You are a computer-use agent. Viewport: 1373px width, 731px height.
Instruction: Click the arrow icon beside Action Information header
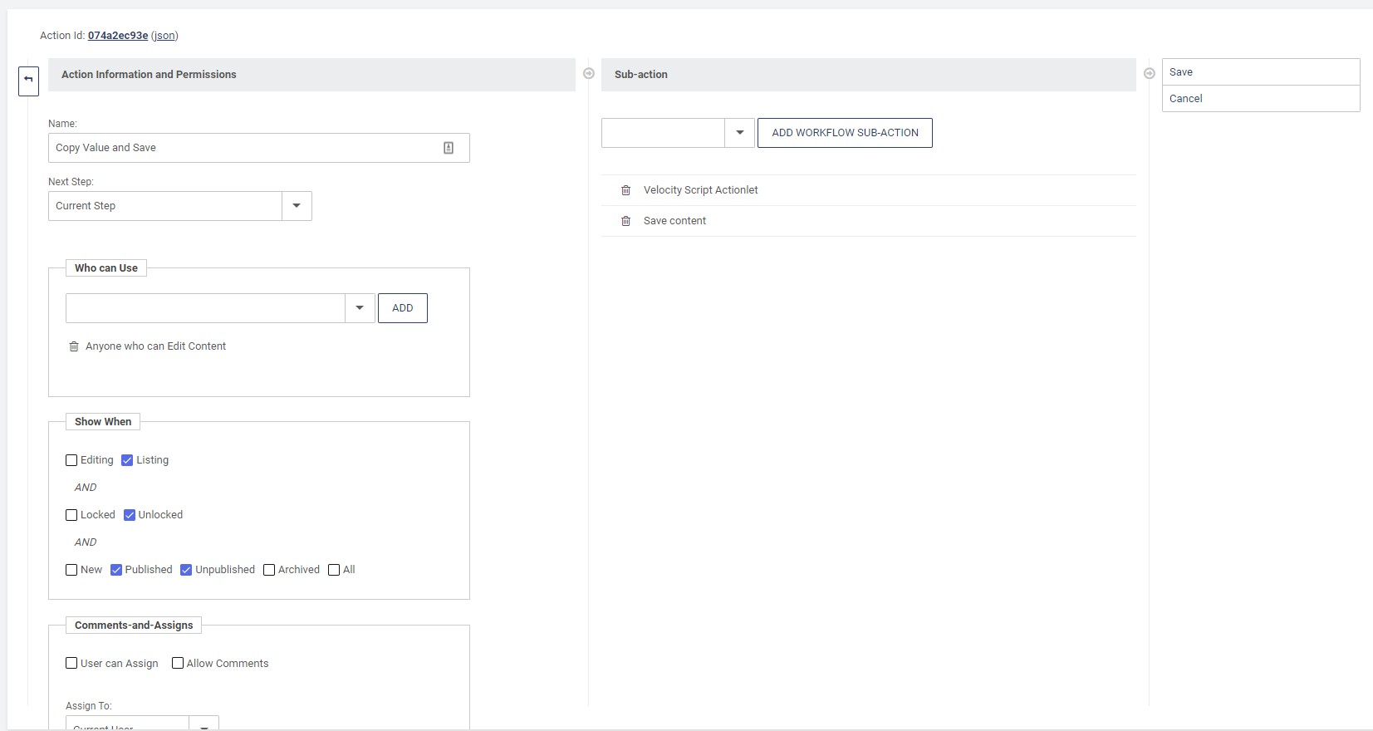[589, 74]
